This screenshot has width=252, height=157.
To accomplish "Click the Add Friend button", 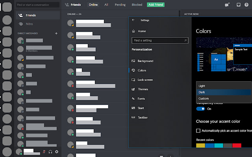I will pos(156,5).
